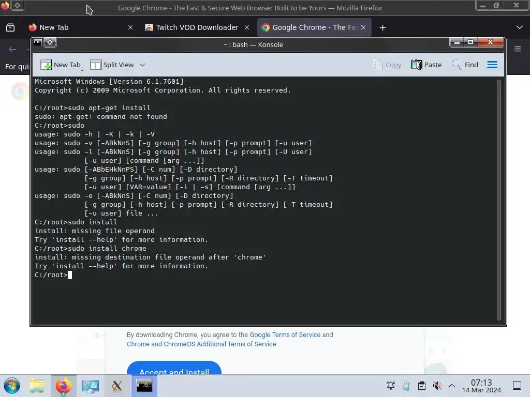Image resolution: width=530 pixels, height=397 pixels.
Task: Open Firefox View icon
Action: click(x=10, y=27)
